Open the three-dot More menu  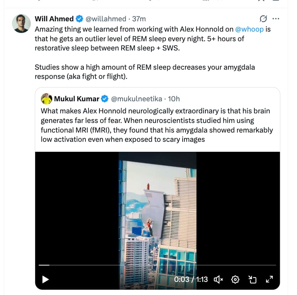tap(276, 19)
